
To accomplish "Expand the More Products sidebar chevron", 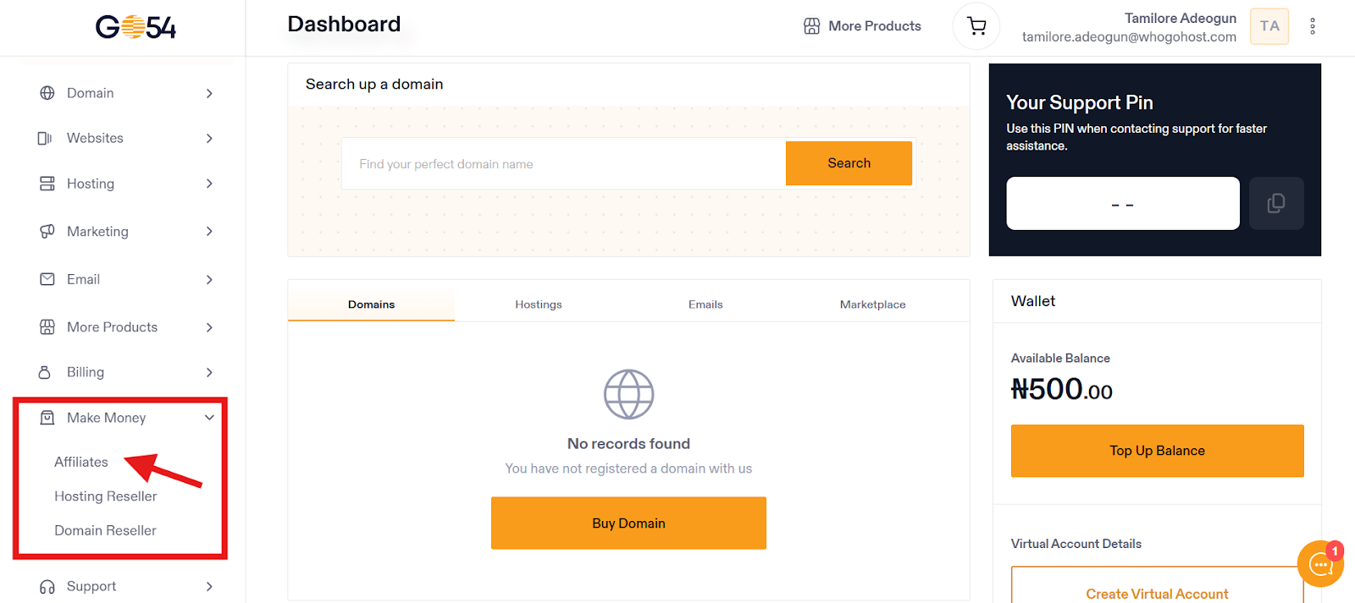I will (x=209, y=327).
